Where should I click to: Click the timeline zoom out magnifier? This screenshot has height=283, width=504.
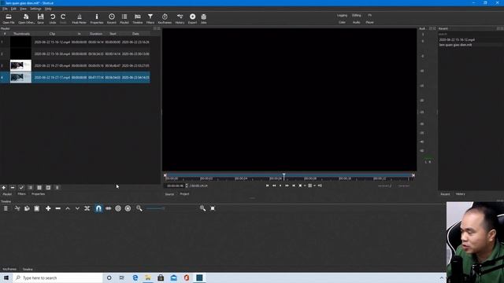tap(139, 208)
